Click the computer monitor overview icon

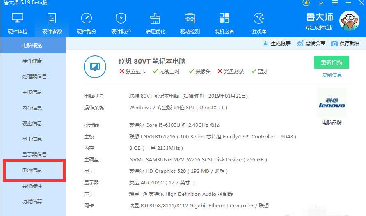95,67
